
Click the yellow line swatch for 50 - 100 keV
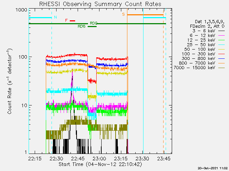pyautogui.click(x=221, y=50)
